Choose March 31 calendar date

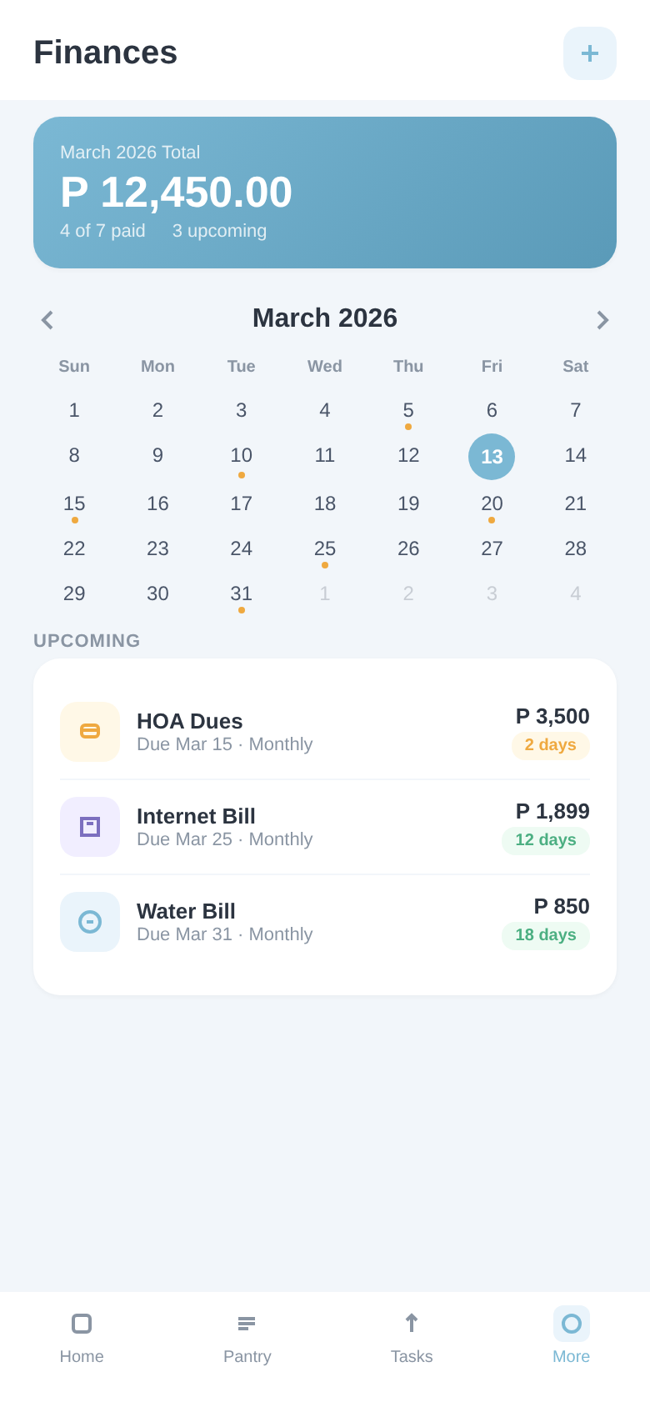[242, 593]
